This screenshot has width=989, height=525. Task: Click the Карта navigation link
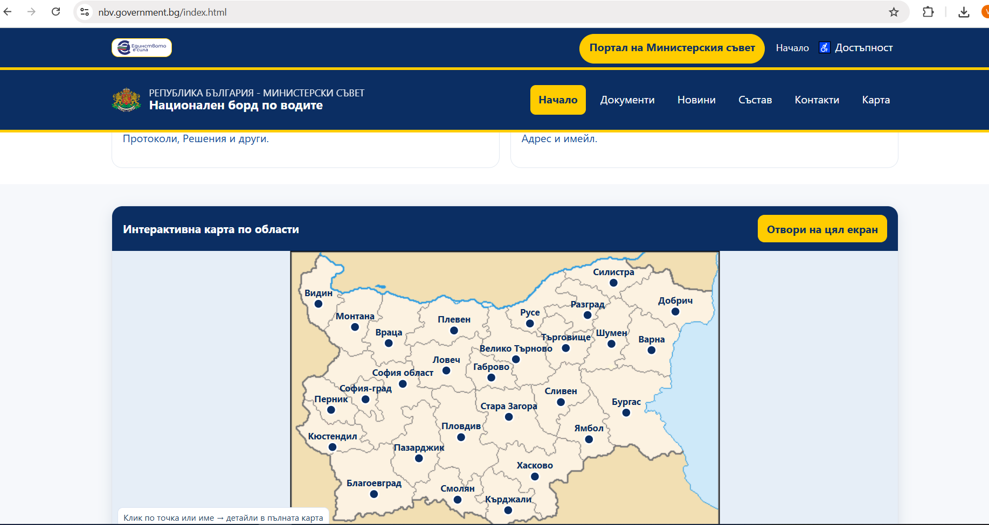tap(875, 100)
